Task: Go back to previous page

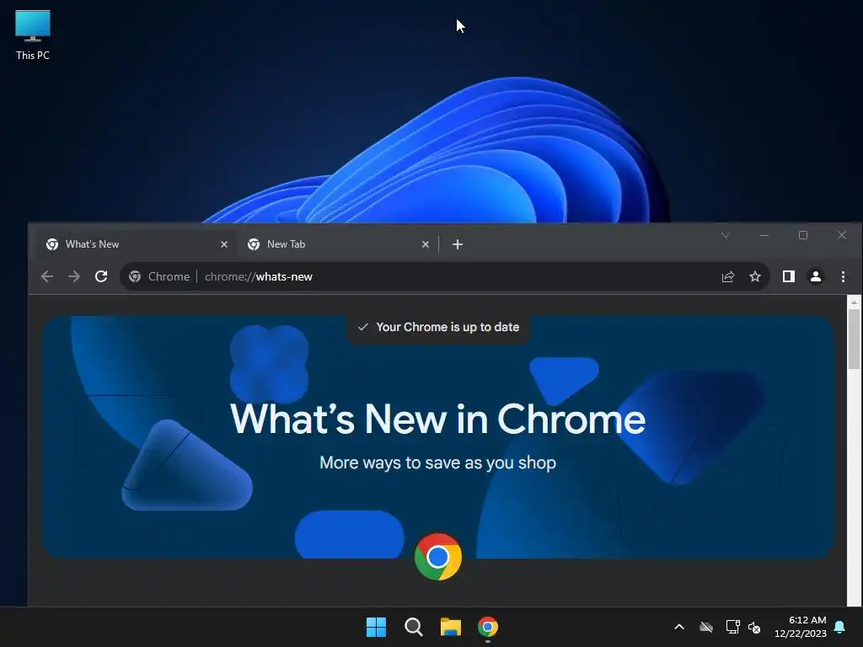Action: 47,276
